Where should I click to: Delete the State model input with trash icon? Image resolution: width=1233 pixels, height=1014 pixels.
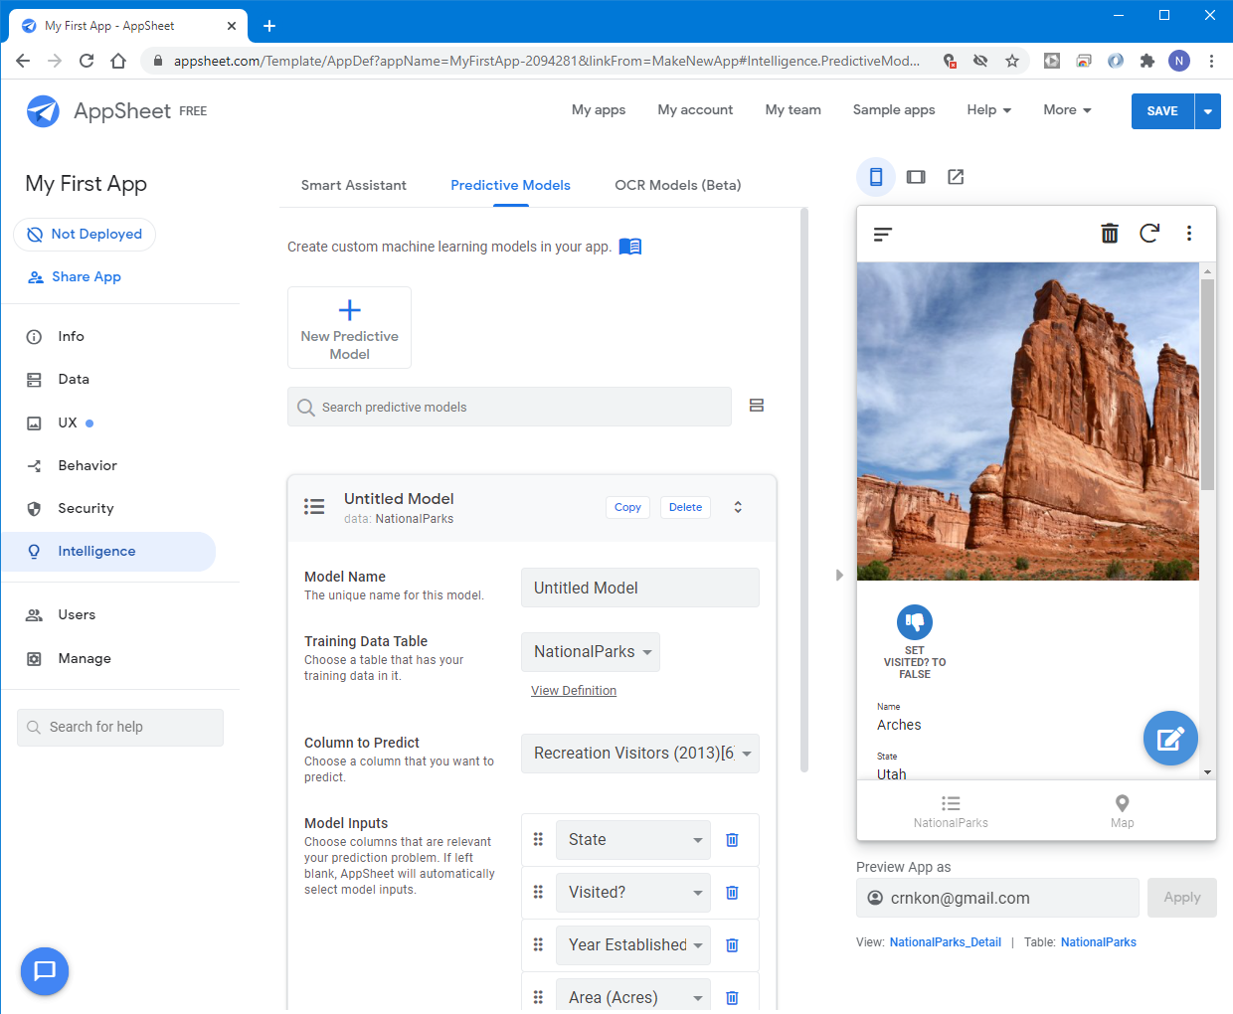pos(732,840)
